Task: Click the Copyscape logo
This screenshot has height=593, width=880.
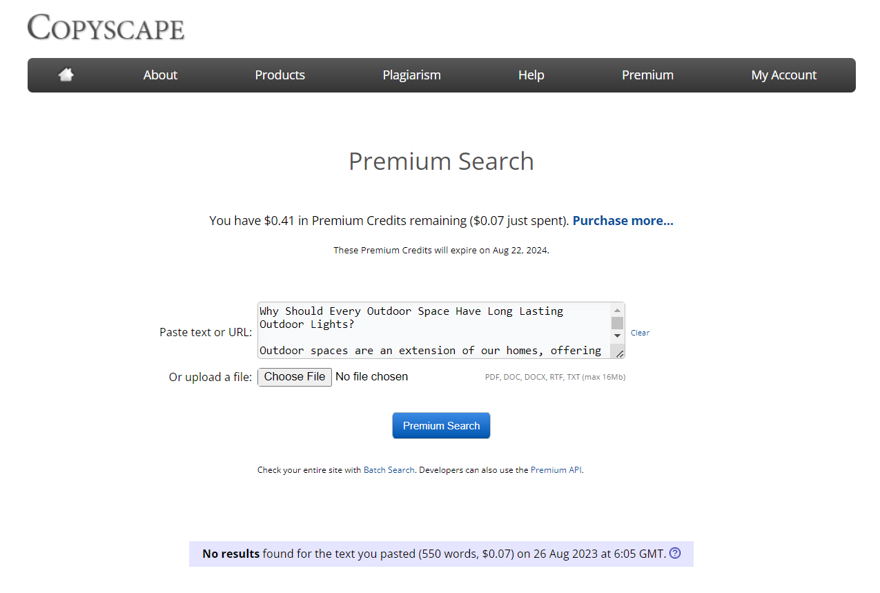Action: [x=106, y=27]
